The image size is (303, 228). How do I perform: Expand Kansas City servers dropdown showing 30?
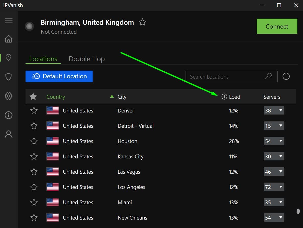[x=274, y=156]
